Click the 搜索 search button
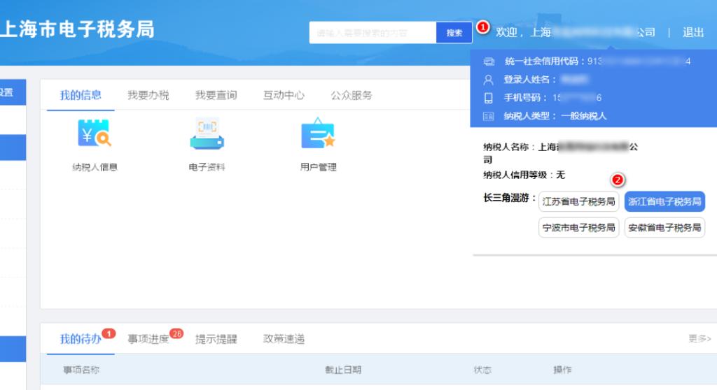The width and height of the screenshot is (717, 390). [x=454, y=33]
